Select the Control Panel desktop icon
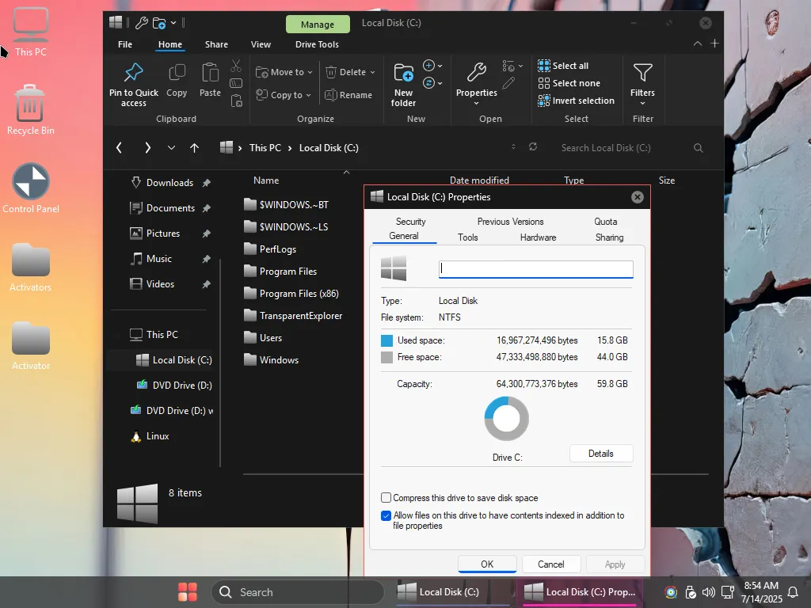This screenshot has height=608, width=811. [x=31, y=188]
